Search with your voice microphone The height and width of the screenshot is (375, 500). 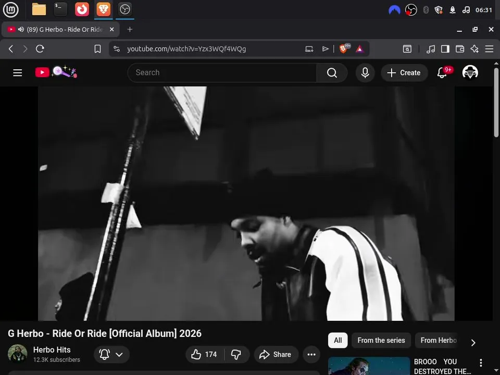365,73
